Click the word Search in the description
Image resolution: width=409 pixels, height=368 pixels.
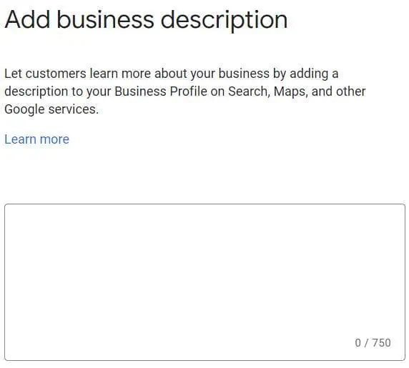coord(248,91)
